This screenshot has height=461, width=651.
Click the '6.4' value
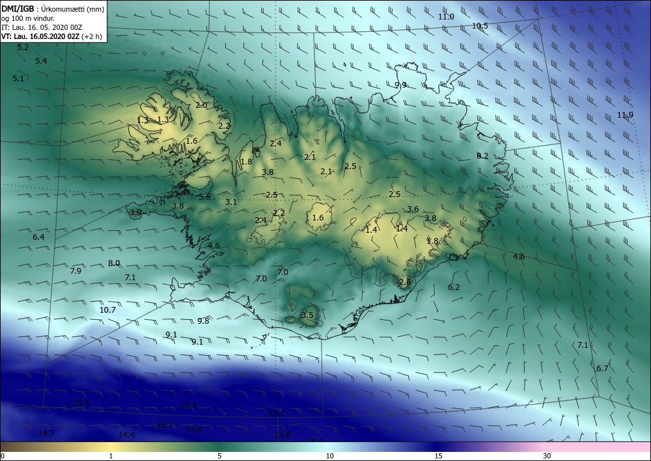[38, 237]
